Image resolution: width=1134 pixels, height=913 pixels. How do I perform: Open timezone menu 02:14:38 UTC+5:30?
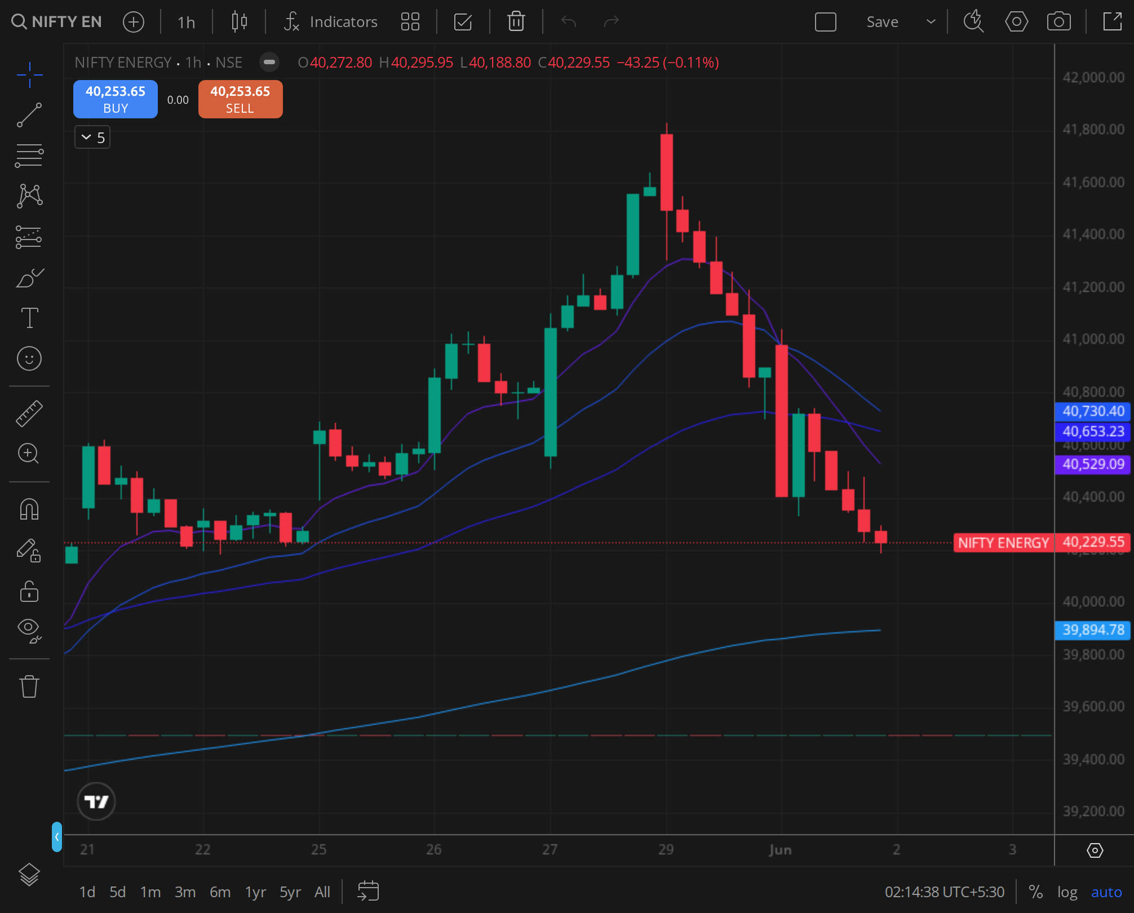click(945, 892)
